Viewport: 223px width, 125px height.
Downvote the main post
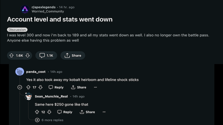[28, 55]
